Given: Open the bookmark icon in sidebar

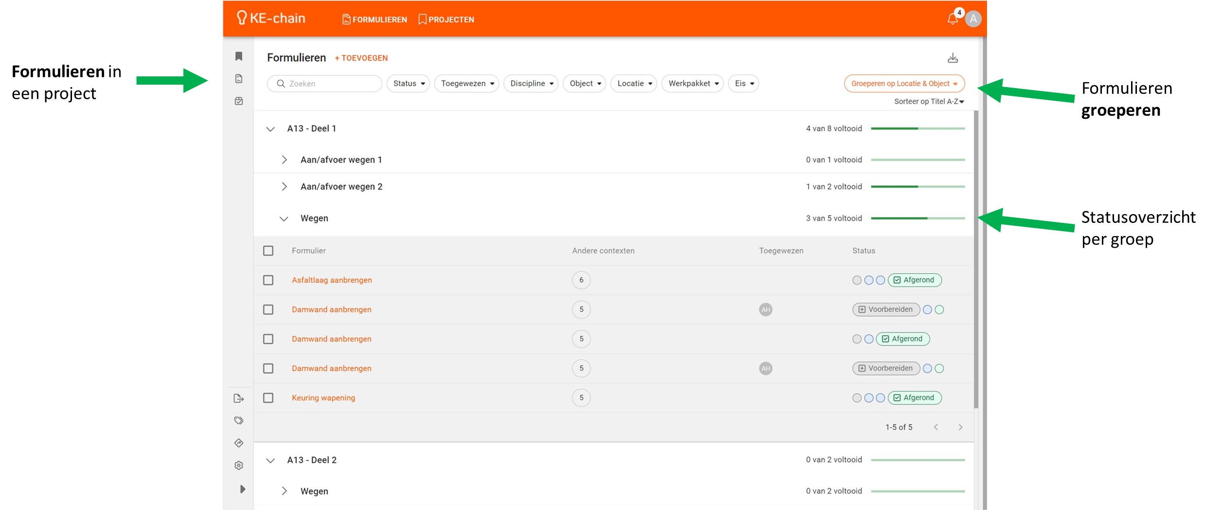Looking at the screenshot, I should pyautogui.click(x=238, y=56).
